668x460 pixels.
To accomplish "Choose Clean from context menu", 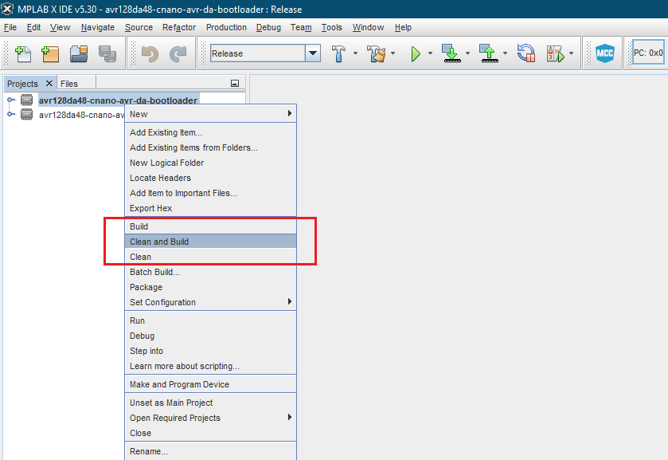I will [210, 257].
